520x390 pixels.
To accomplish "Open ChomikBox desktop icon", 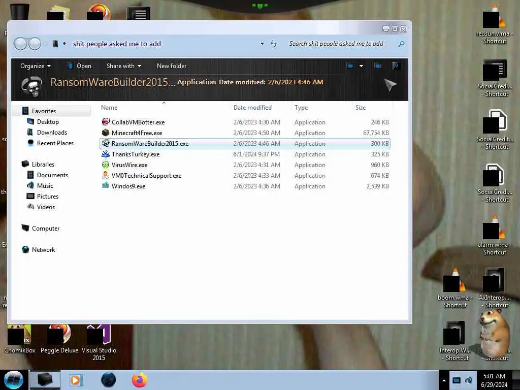I will tap(19, 339).
